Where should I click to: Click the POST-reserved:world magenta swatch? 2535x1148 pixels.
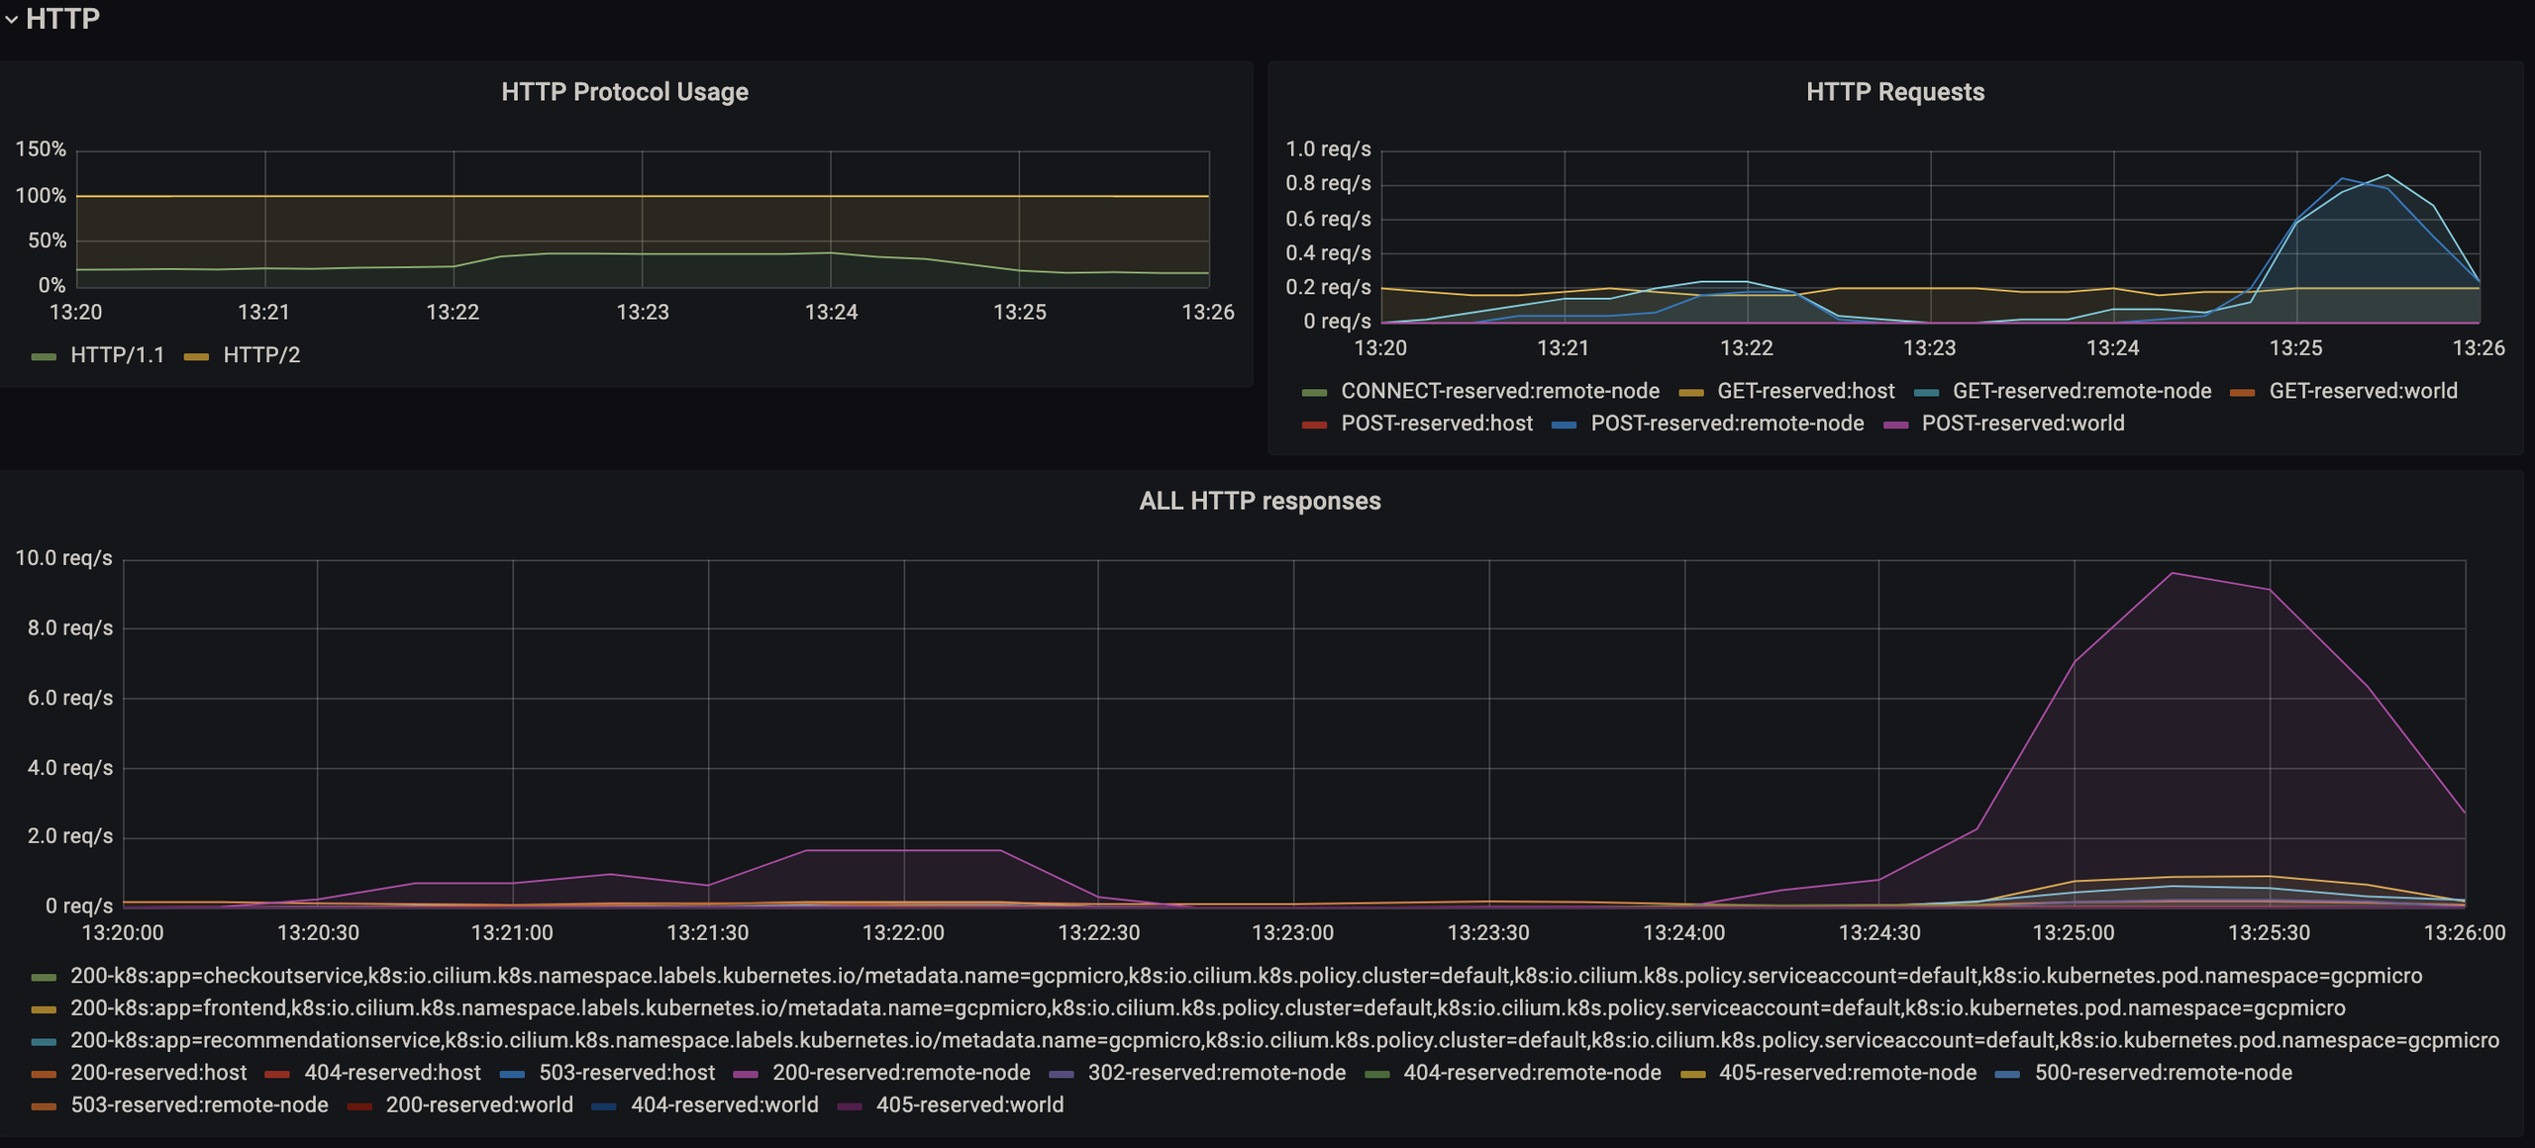pos(1895,425)
